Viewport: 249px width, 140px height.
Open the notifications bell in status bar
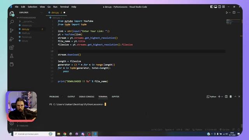click(x=238, y=129)
